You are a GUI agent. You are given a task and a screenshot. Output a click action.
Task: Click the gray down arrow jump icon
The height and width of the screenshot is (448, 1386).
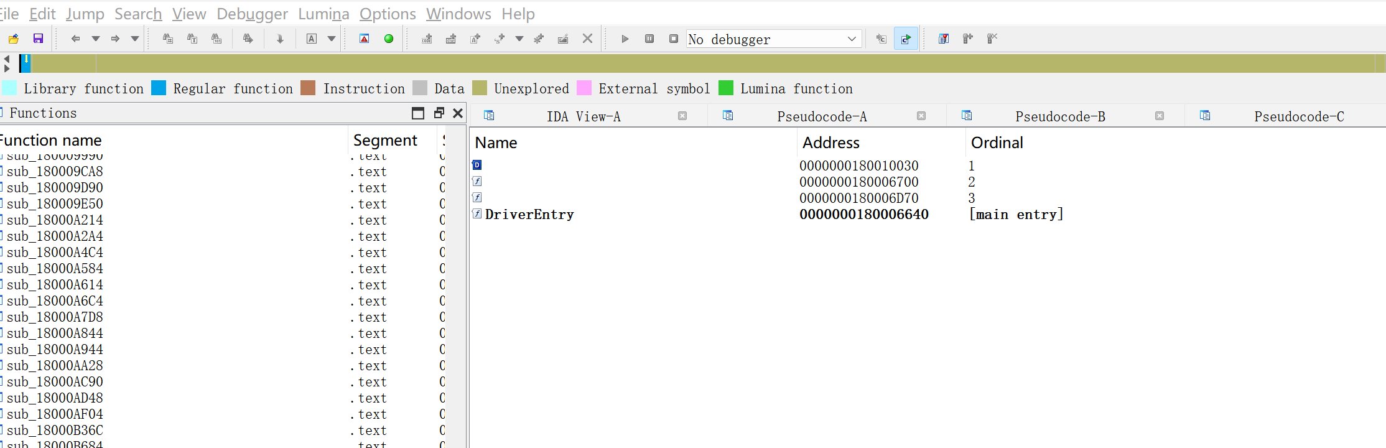click(280, 39)
